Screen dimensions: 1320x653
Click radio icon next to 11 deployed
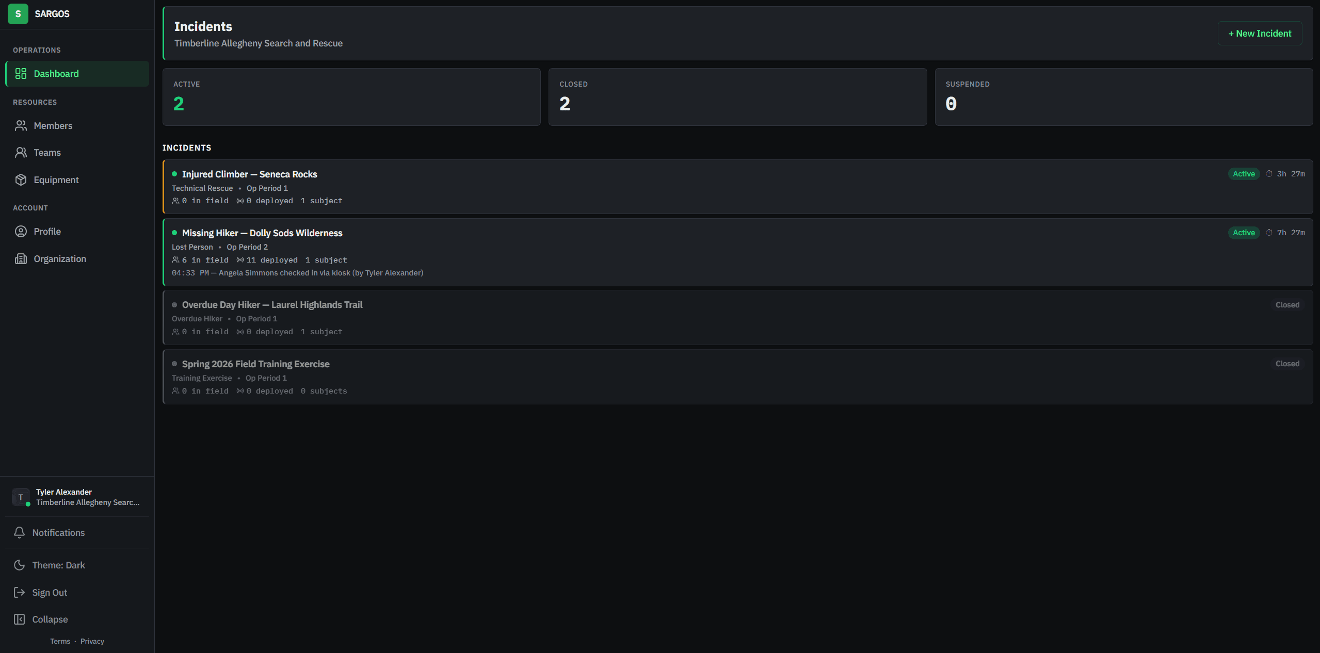pos(240,260)
